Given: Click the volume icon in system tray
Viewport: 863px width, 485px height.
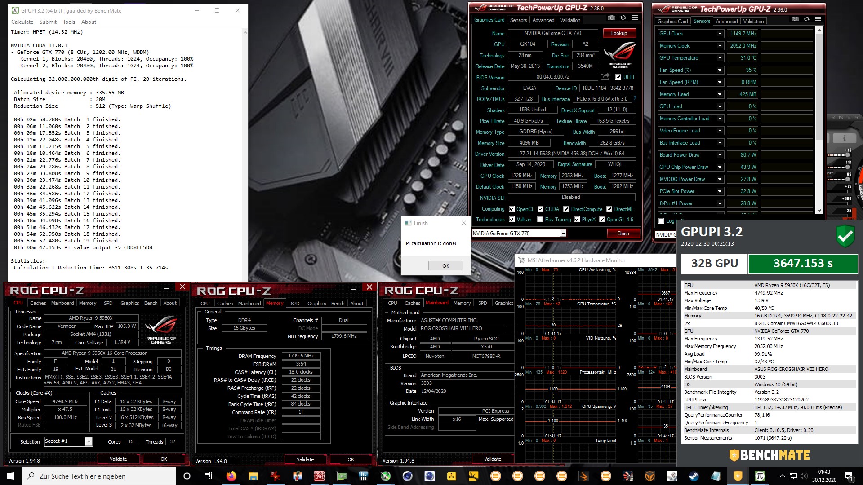Looking at the screenshot, I should [804, 476].
